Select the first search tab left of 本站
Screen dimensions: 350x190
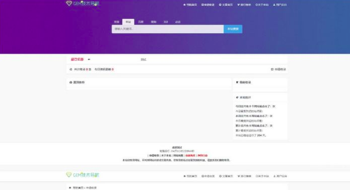click(117, 22)
